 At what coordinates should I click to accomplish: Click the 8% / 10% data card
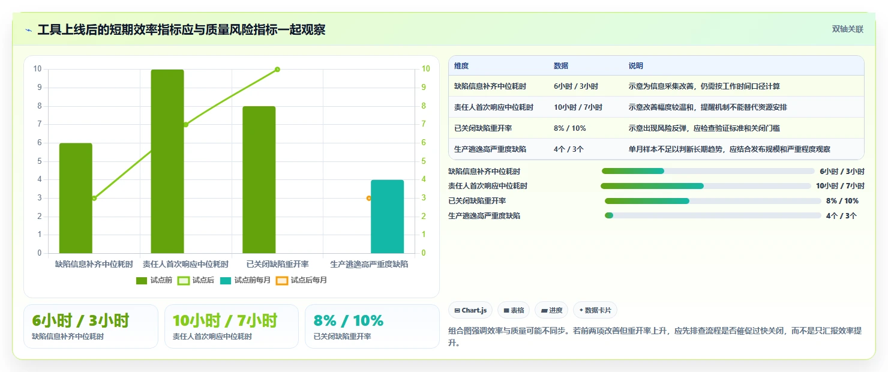tap(372, 326)
